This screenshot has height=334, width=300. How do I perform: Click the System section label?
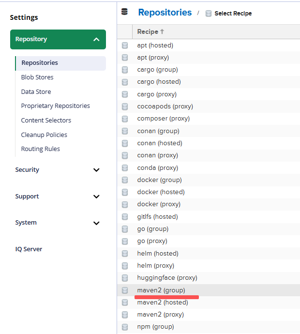(x=26, y=223)
